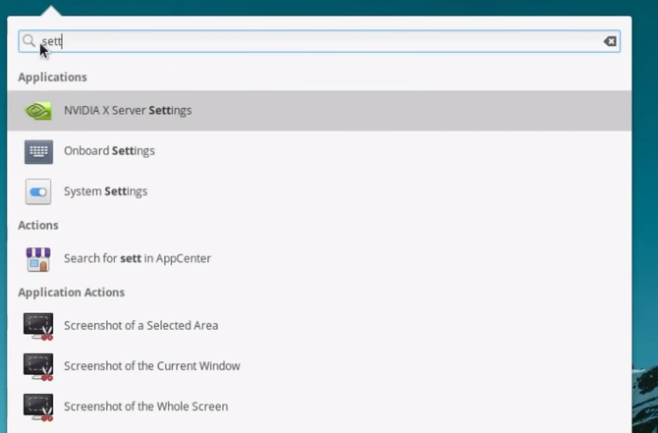The height and width of the screenshot is (433, 658).
Task: Open System Settings result
Action: (x=319, y=191)
